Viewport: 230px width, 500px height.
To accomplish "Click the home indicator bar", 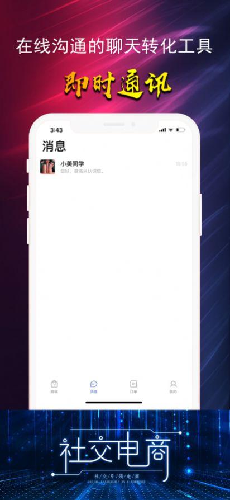I will pyautogui.click(x=114, y=402).
